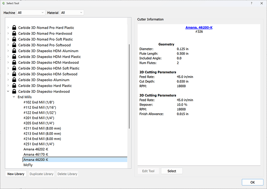Screen dimensions: 267x189
Task: Click the help question mark icon
Action: (252, 3)
